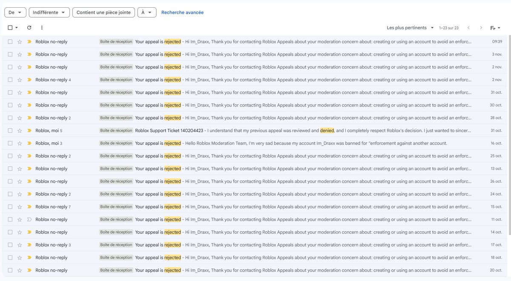
Task: Select checkbox for the 14 oct. email
Action: (x=10, y=232)
